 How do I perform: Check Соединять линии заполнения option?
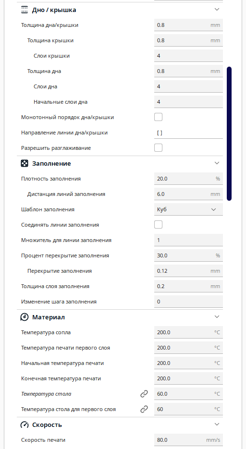pos(159,225)
